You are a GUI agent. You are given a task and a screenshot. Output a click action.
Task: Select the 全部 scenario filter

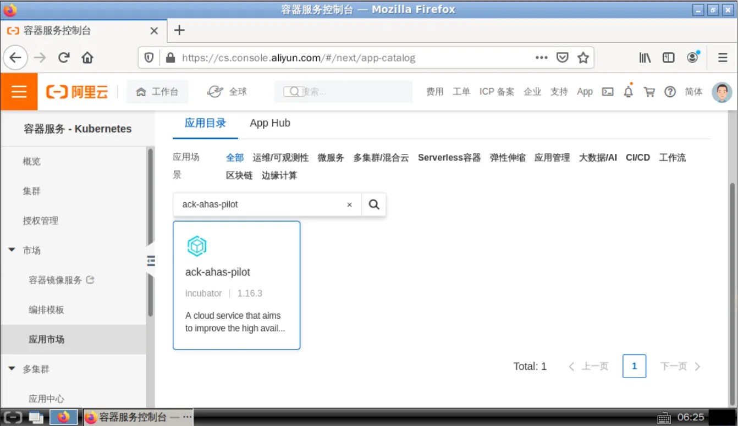pos(235,158)
